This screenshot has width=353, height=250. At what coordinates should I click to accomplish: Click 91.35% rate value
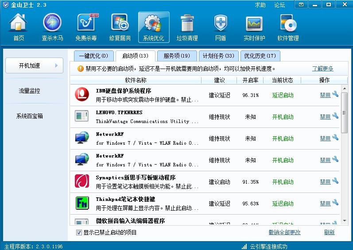click(x=251, y=182)
